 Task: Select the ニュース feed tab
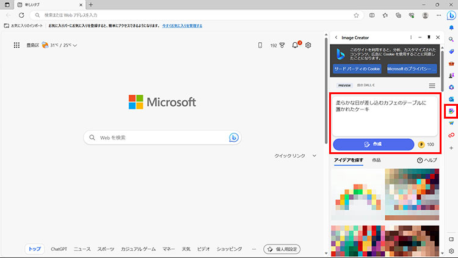(x=82, y=249)
